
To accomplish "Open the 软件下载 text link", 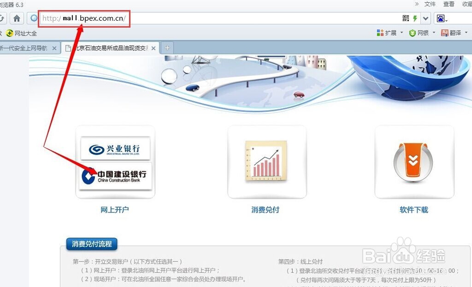I will click(414, 210).
